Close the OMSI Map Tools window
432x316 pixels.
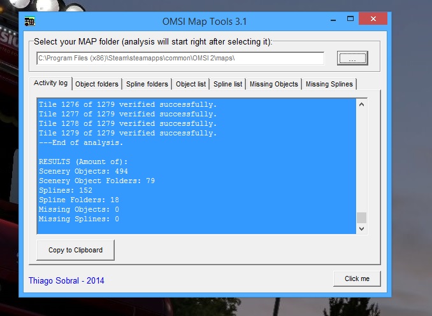[372, 20]
